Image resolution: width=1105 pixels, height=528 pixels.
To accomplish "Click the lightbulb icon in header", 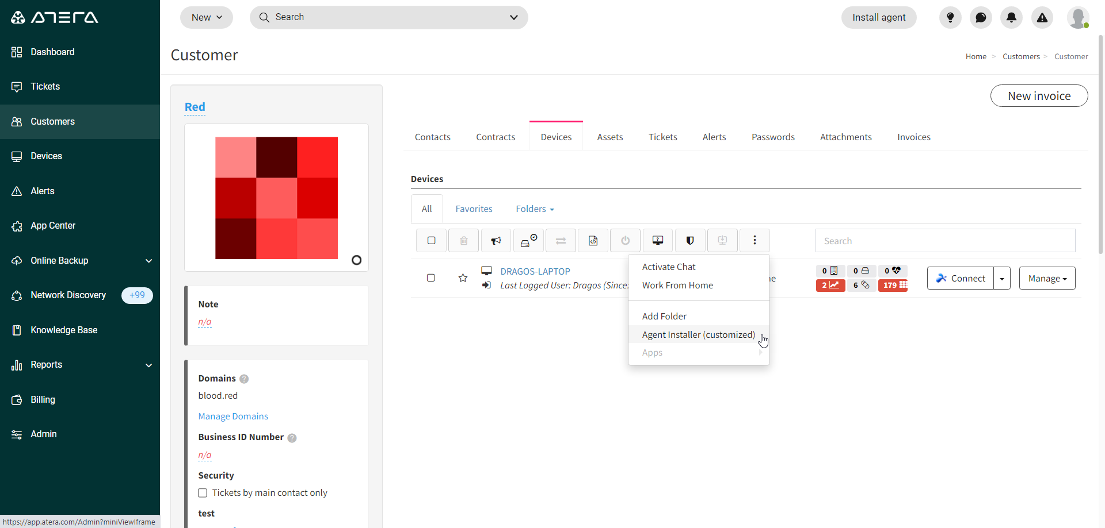I will click(x=950, y=18).
